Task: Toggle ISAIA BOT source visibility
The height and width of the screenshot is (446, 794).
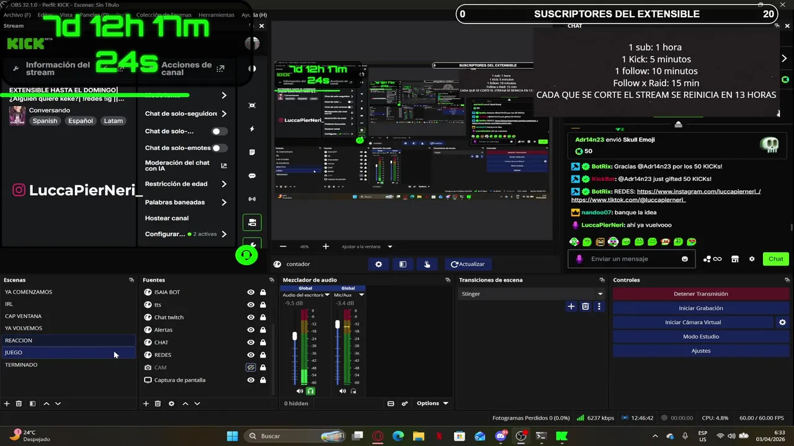Action: click(251, 292)
